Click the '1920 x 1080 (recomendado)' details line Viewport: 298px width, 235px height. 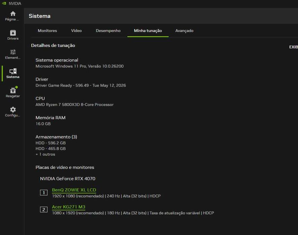[106, 196]
